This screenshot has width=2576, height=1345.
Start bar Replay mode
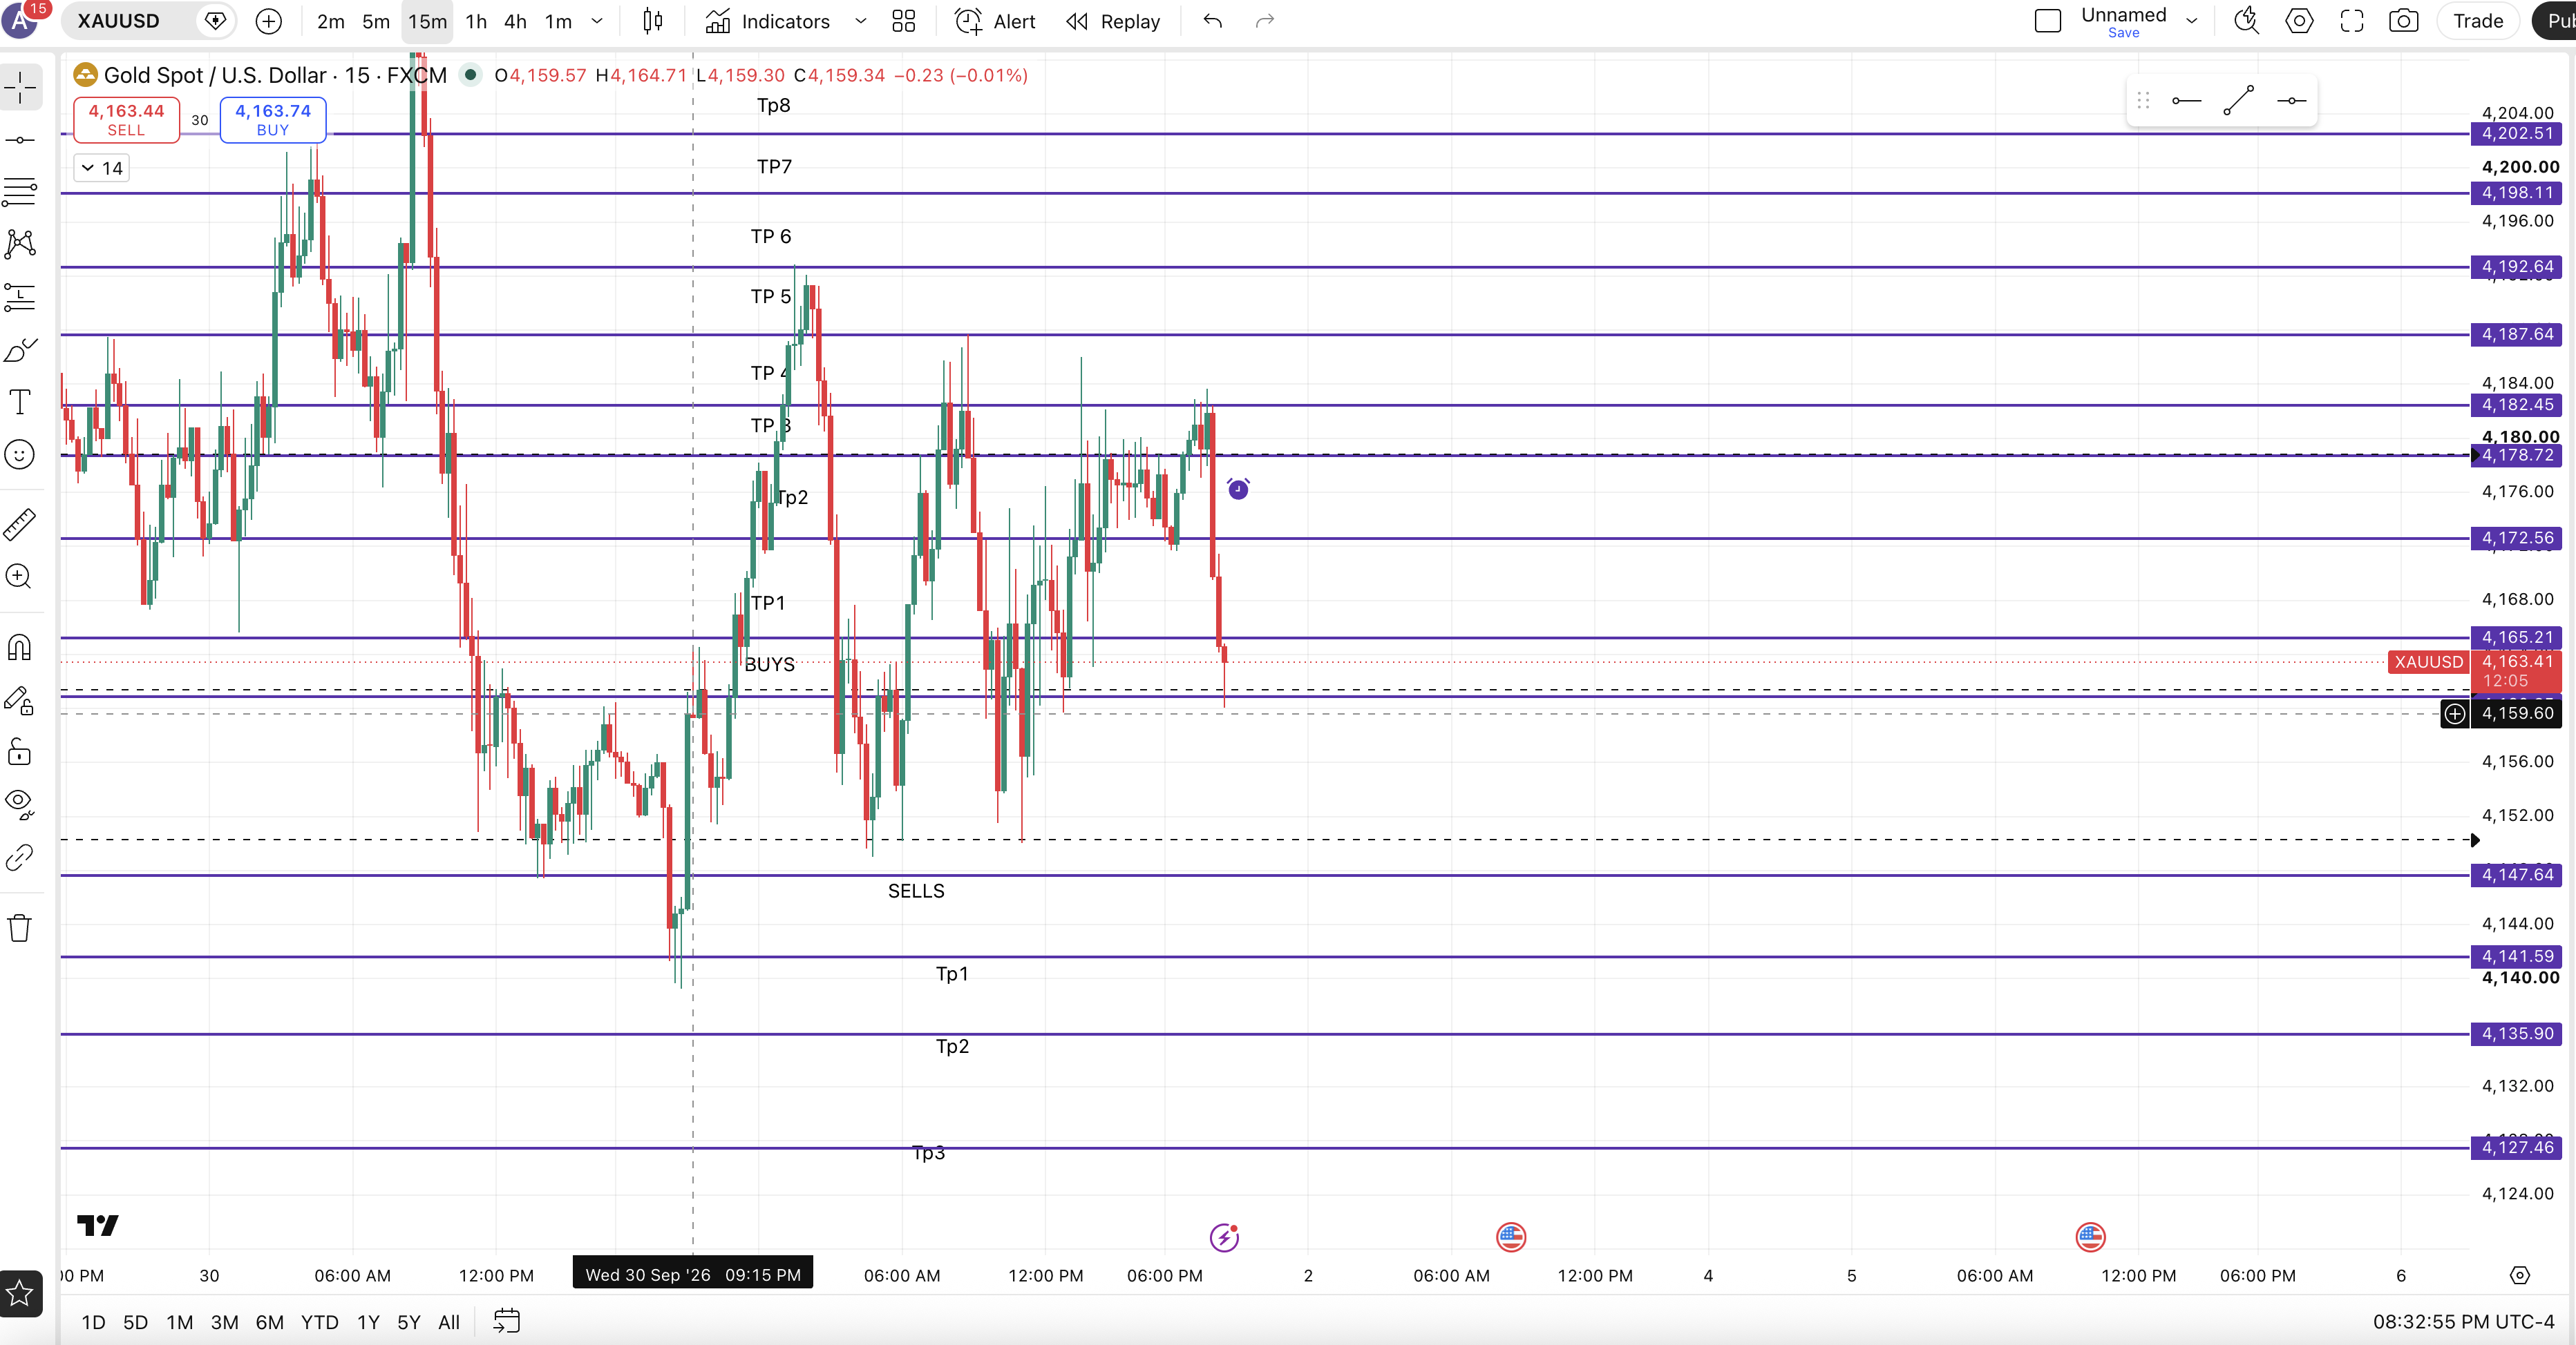coord(1114,21)
